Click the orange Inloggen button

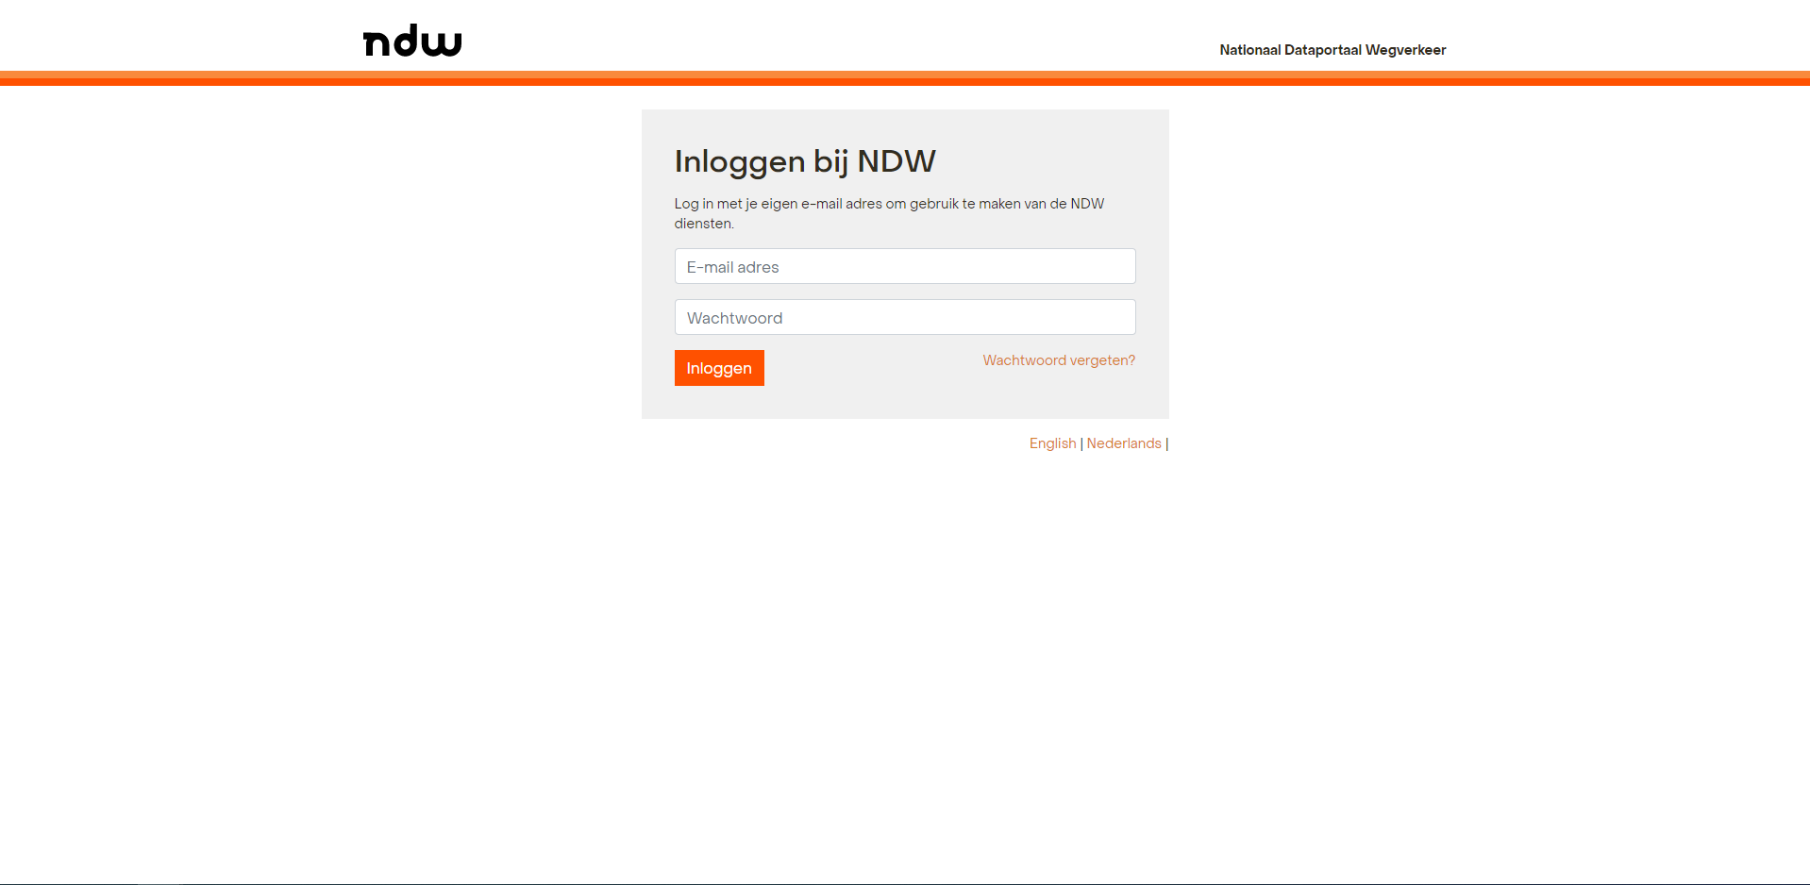click(719, 368)
